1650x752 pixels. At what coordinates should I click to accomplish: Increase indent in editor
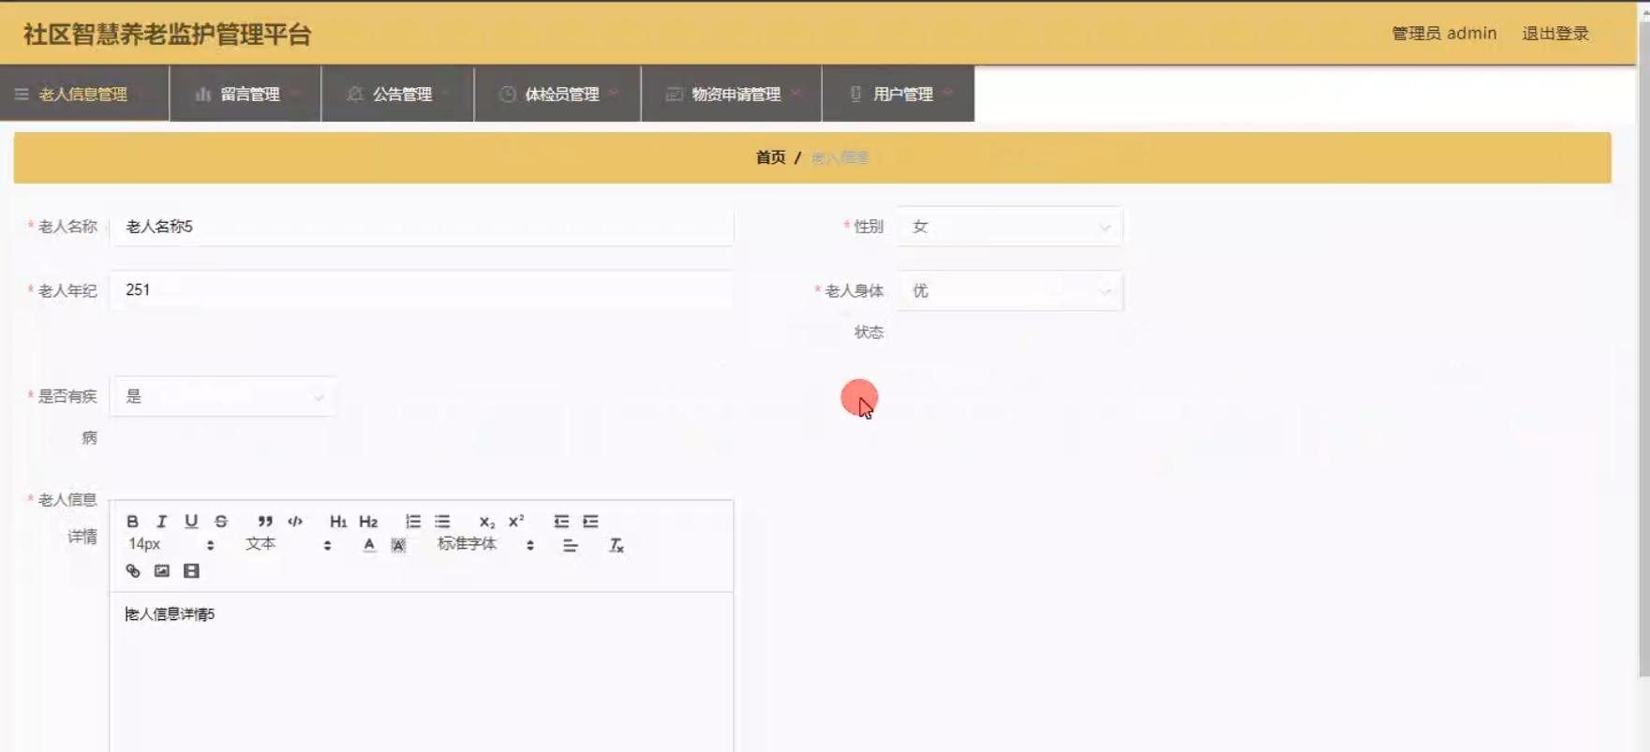point(590,522)
